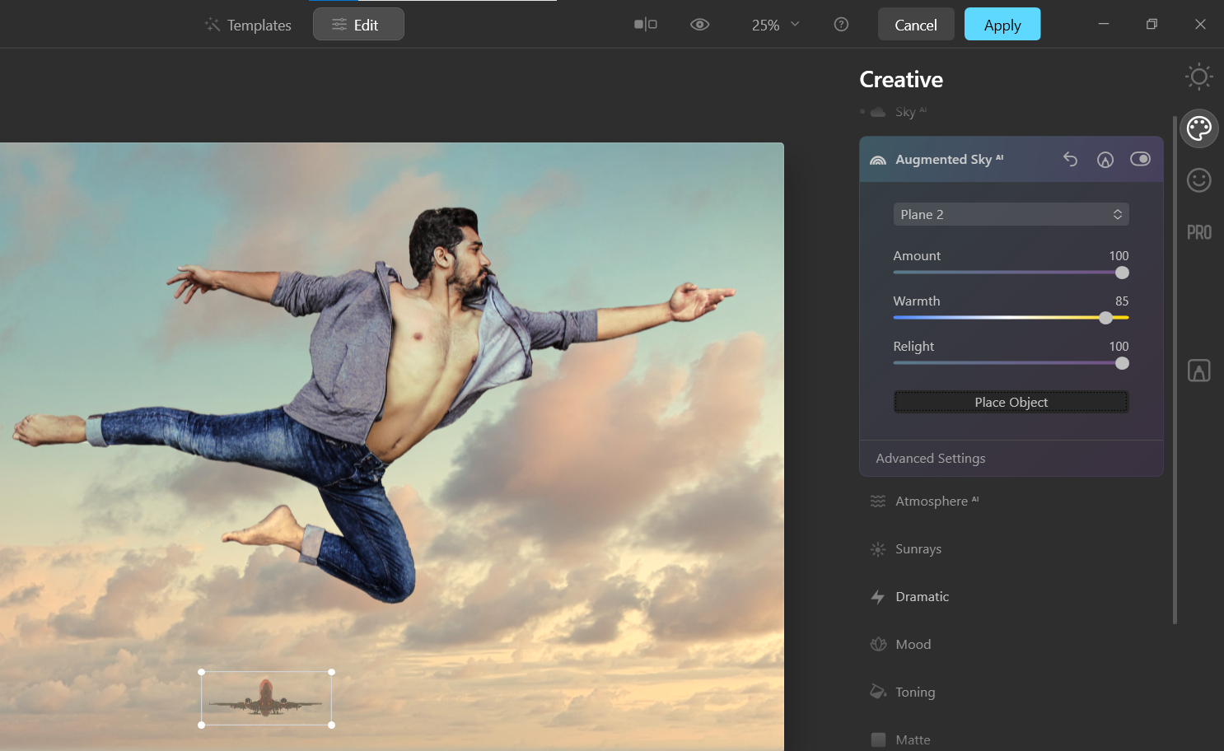
Task: Open the Matte tool
Action: [x=913, y=739]
